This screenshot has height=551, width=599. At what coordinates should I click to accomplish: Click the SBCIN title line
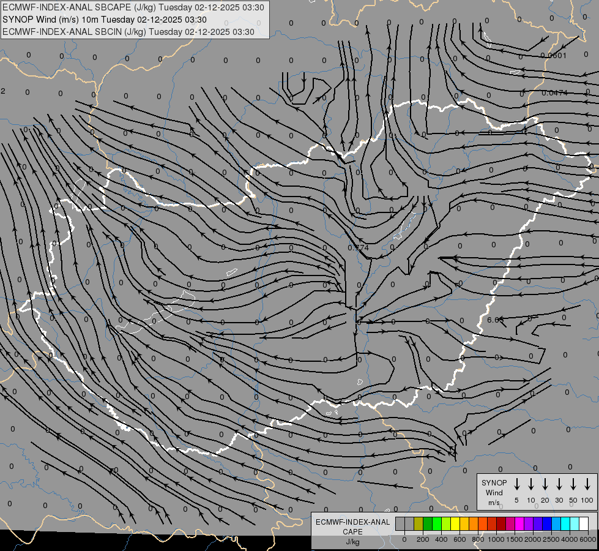(x=128, y=32)
